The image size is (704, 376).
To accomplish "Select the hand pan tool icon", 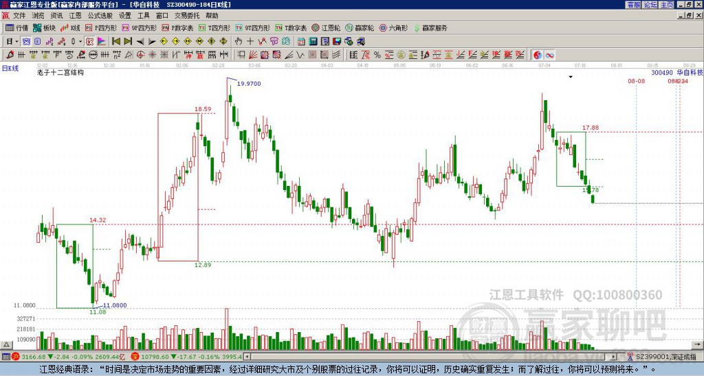I will coord(239,42).
